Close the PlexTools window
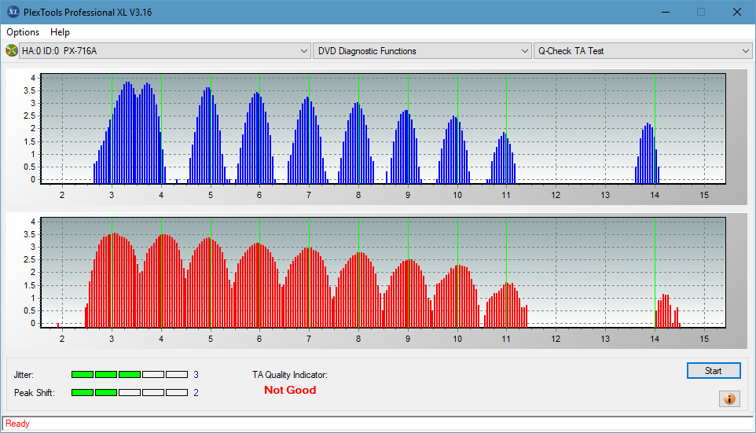Image resolution: width=756 pixels, height=433 pixels. point(737,12)
